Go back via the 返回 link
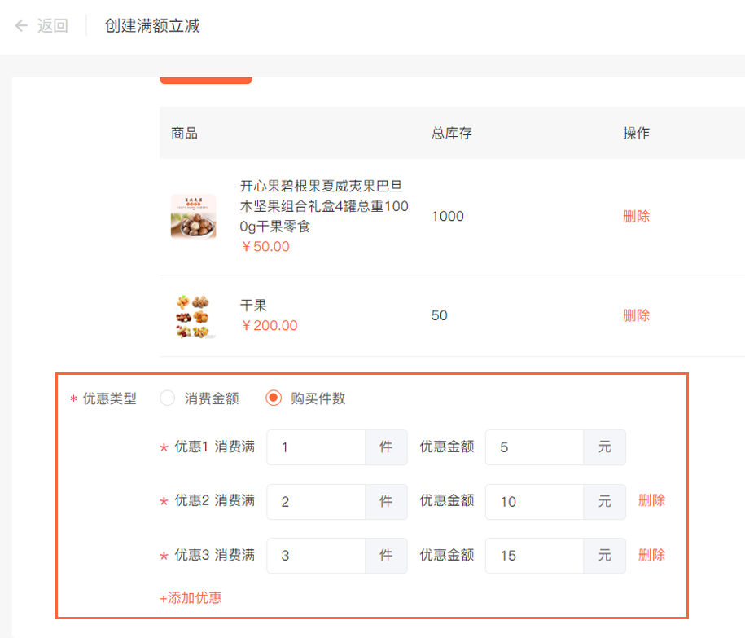Viewport: 745px width, 638px height. pyautogui.click(x=53, y=26)
